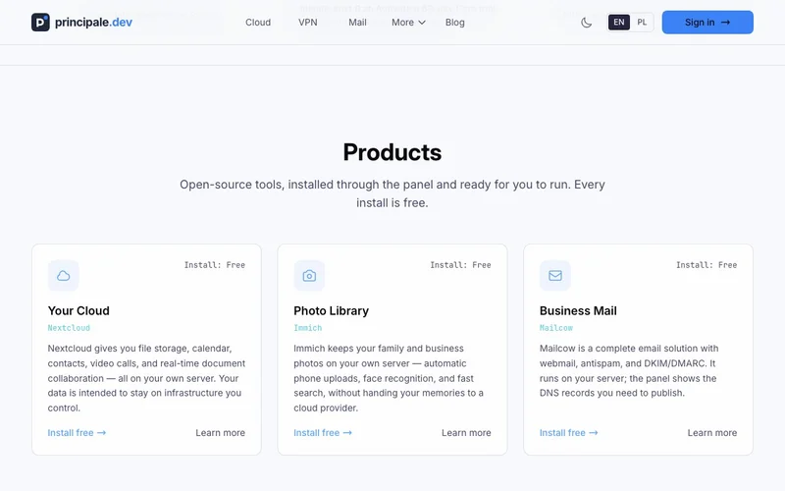Click Install: Free tag on Business Mail card
This screenshot has width=785, height=491.
[x=706, y=265]
